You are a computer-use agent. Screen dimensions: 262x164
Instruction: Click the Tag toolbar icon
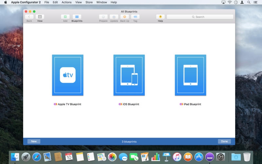[135, 17]
